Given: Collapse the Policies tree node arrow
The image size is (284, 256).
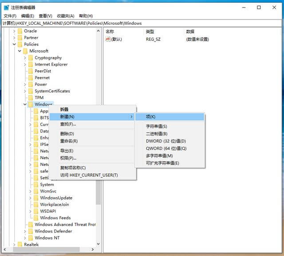Looking at the screenshot, I should [14, 45].
